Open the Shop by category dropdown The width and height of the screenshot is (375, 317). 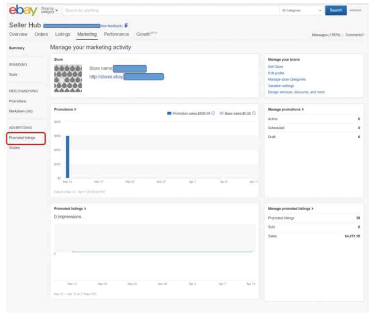[x=49, y=10]
